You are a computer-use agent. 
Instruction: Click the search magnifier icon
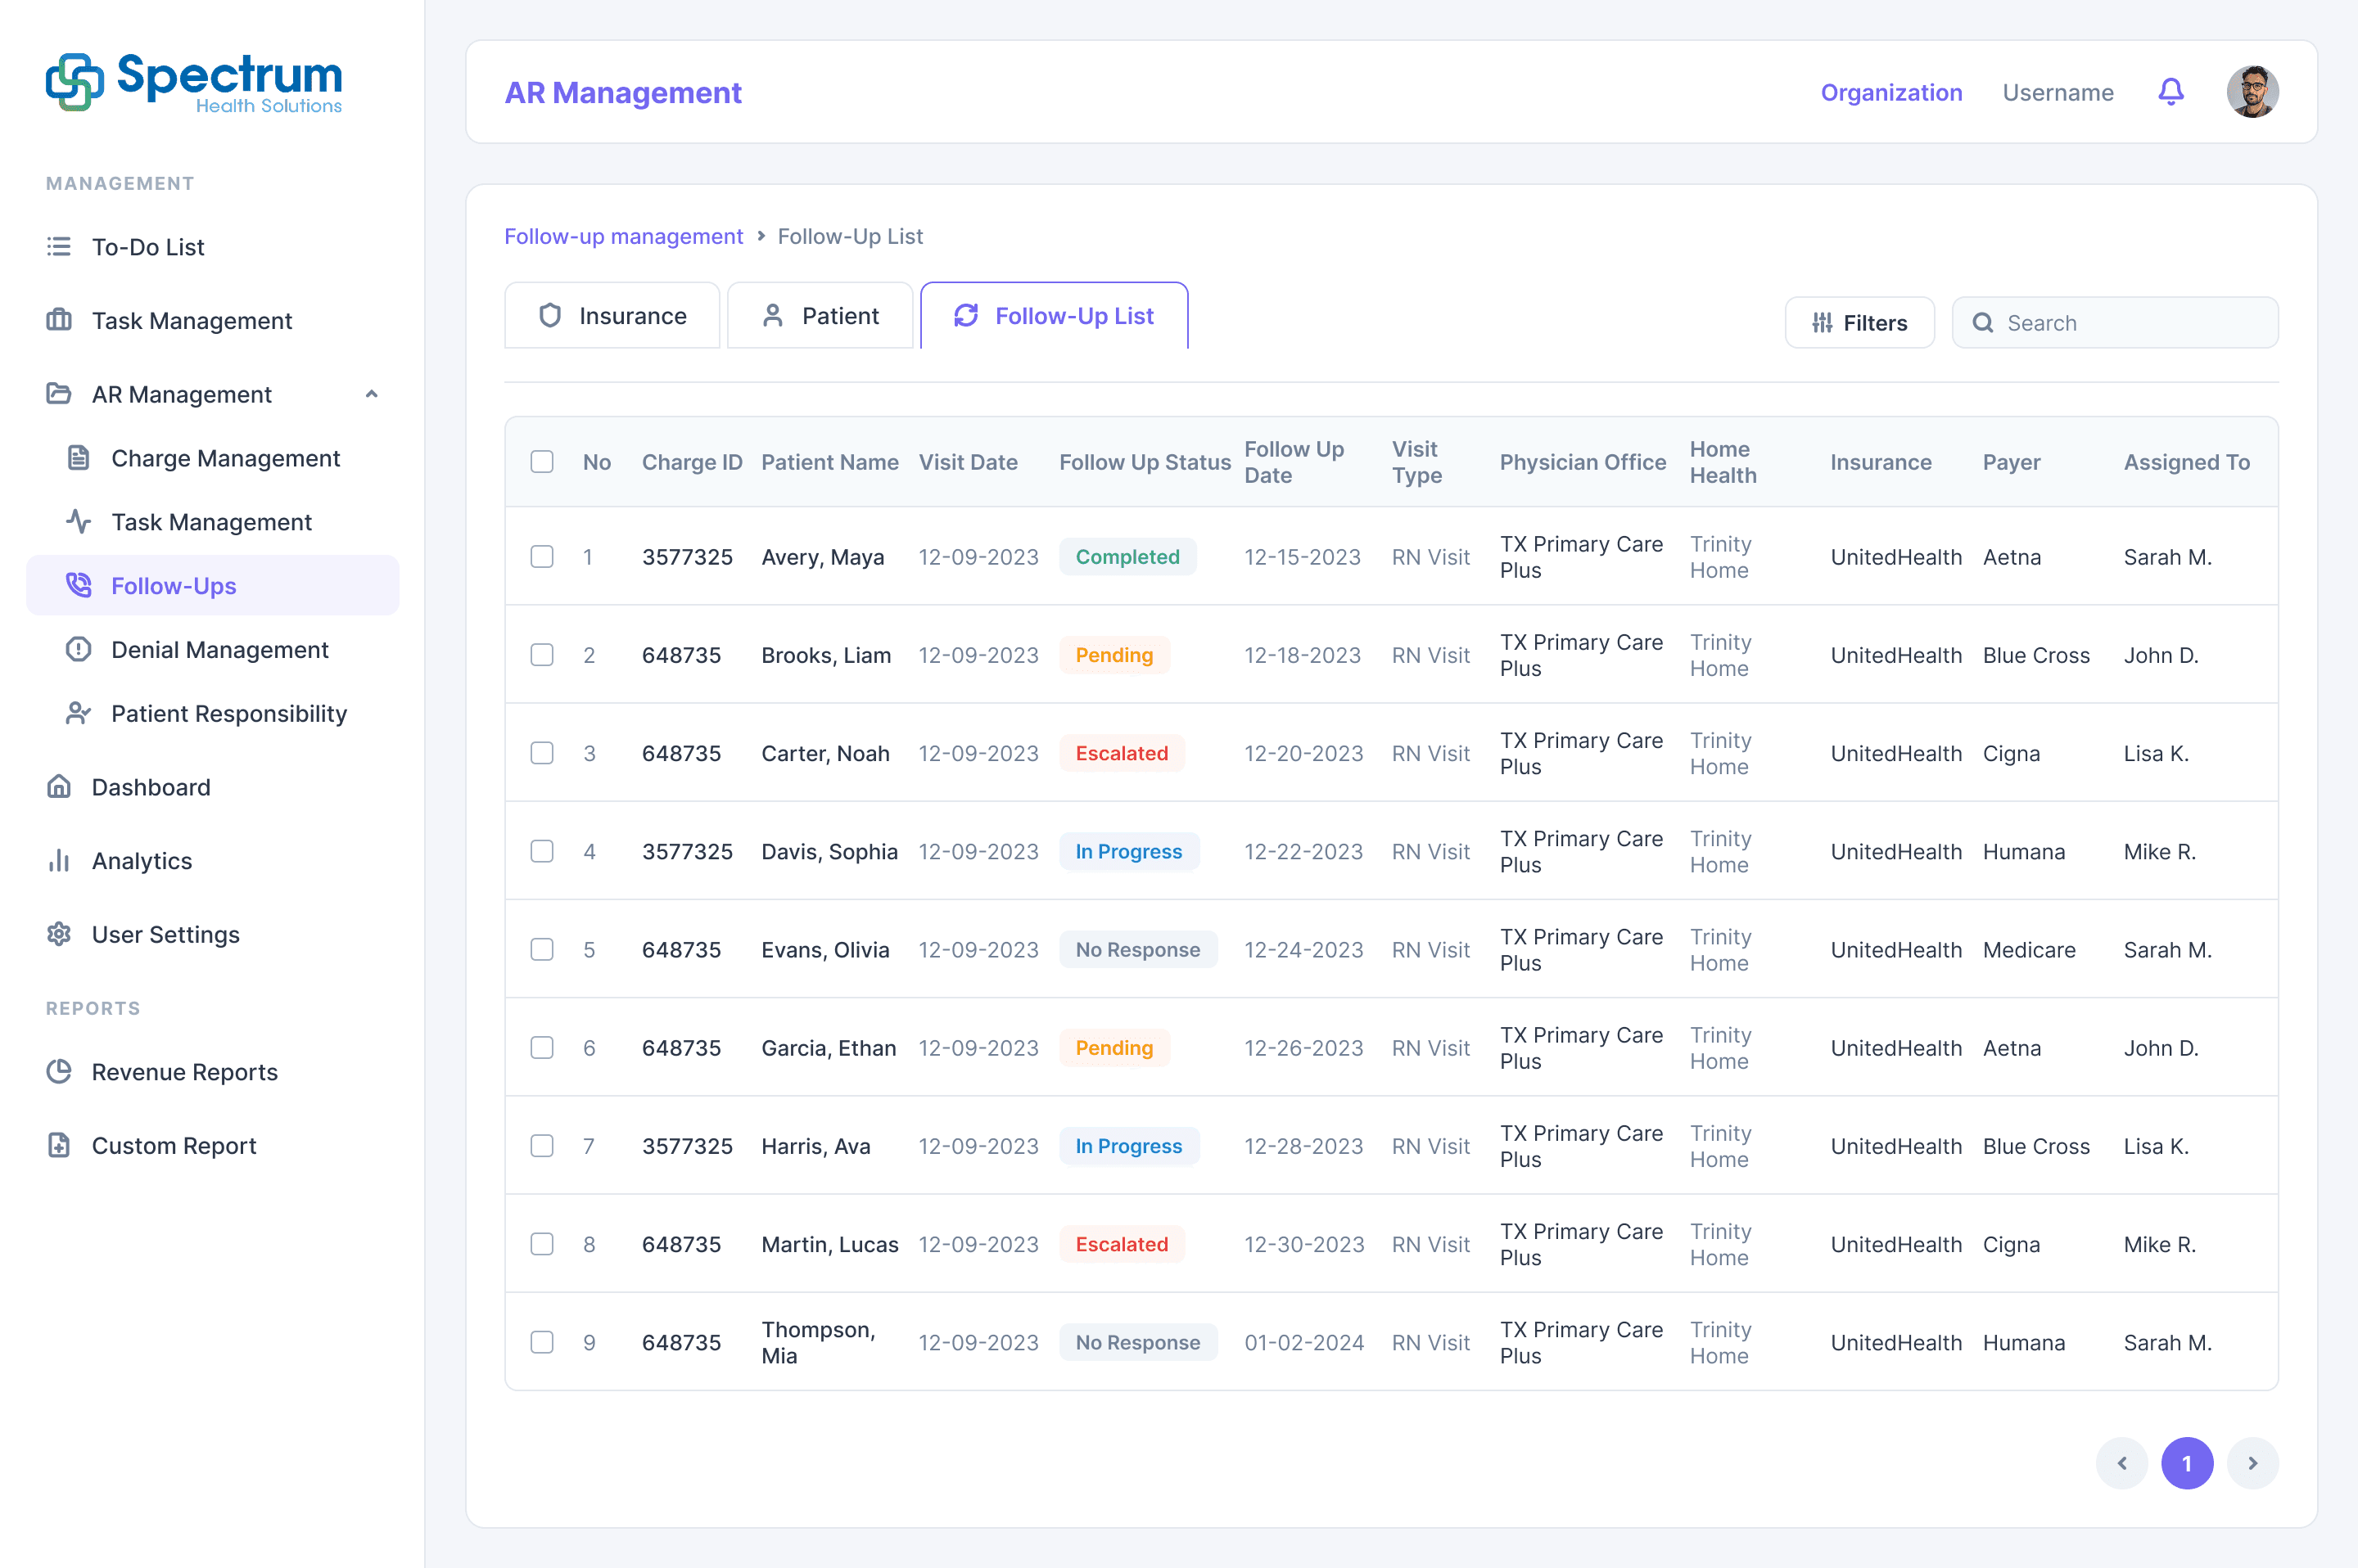1982,323
